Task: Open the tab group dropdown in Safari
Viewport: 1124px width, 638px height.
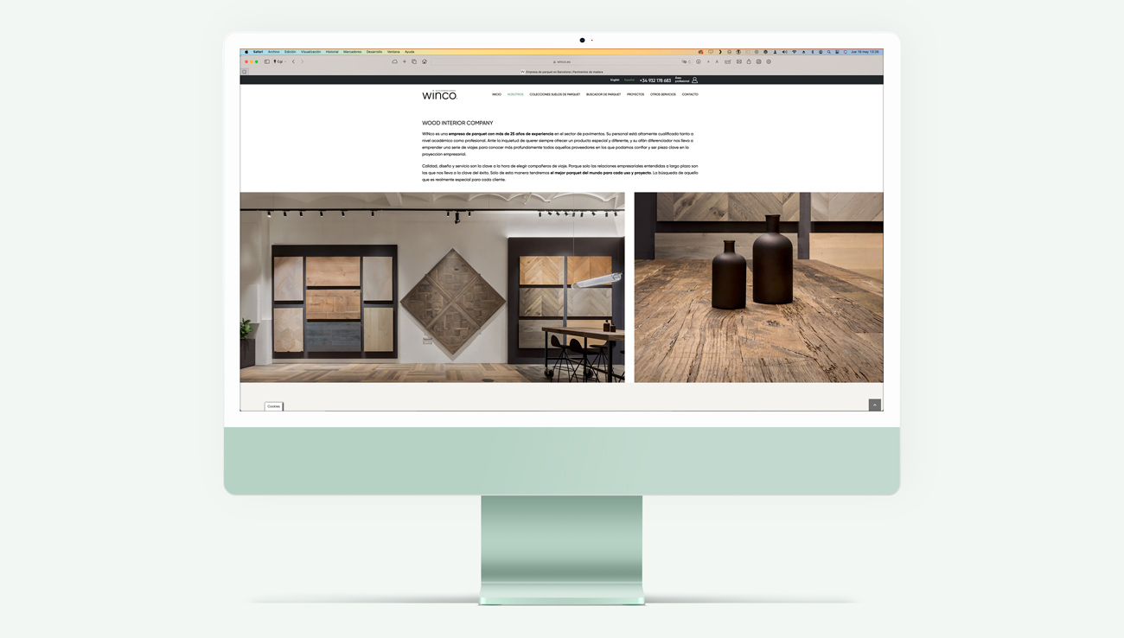Action: [x=281, y=61]
